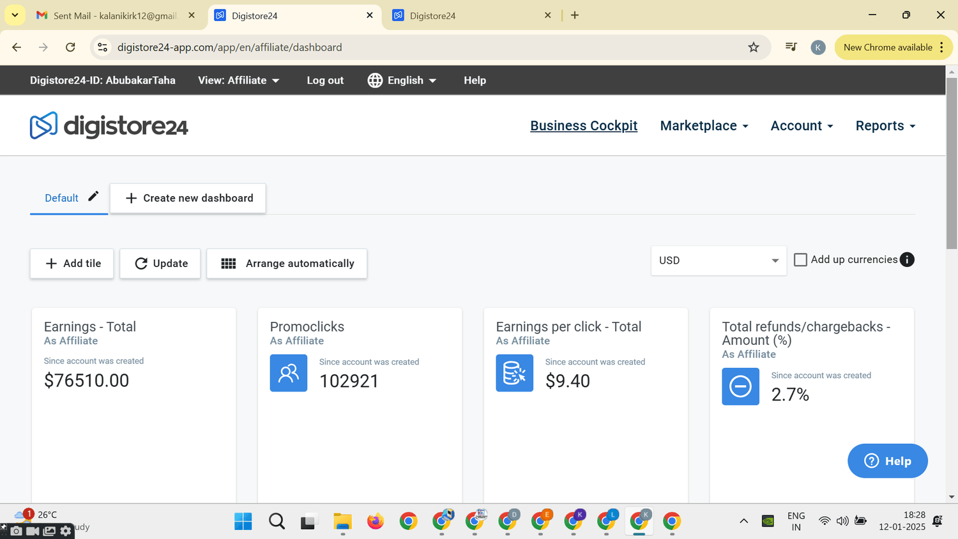958x539 pixels.
Task: Open the volume tray icon
Action: (842, 521)
